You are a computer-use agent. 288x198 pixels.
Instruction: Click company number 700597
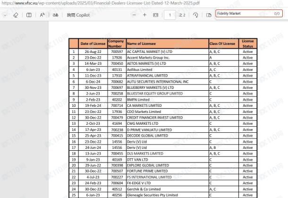click(x=117, y=52)
